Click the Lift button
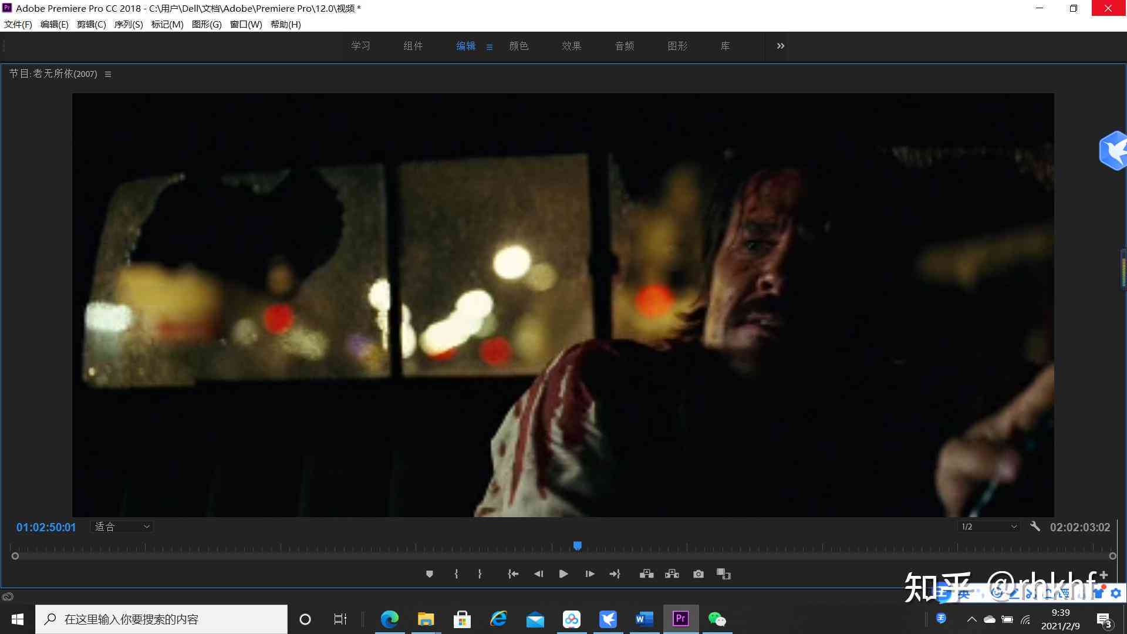 646,574
